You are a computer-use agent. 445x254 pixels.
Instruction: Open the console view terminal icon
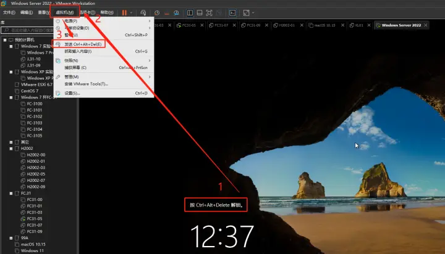(232, 13)
